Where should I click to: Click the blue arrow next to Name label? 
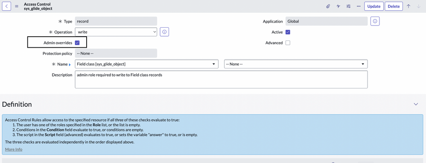point(70,64)
